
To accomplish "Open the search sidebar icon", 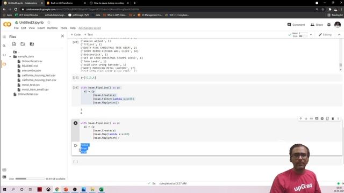I will click(4, 46).
